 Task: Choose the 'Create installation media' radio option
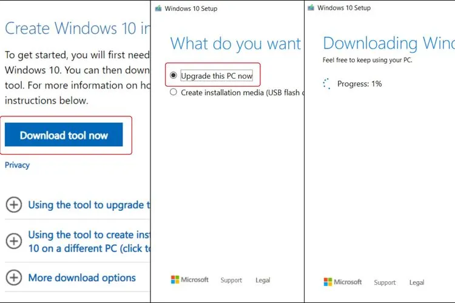pos(174,93)
